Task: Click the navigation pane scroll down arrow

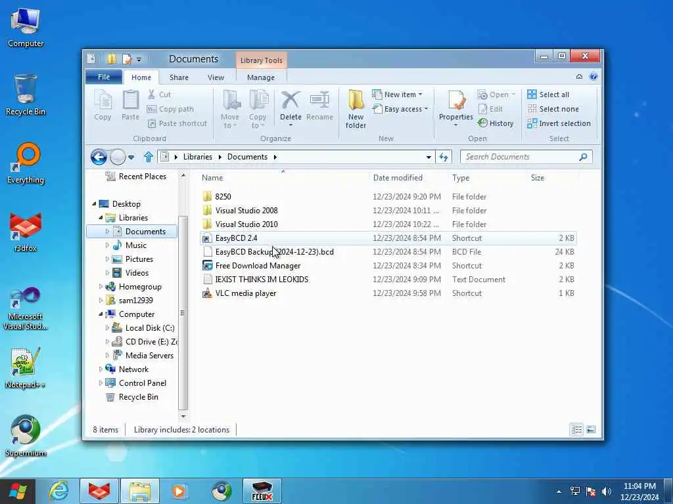Action: pyautogui.click(x=183, y=416)
